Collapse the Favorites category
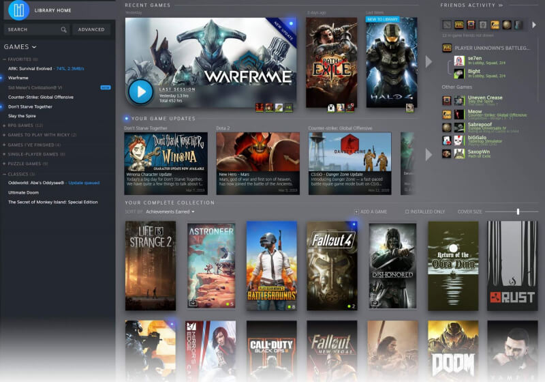Viewport: 545px width, 382px height. point(4,59)
